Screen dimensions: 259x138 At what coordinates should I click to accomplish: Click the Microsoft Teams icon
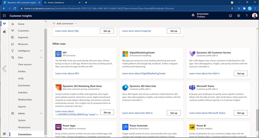[192, 87]
